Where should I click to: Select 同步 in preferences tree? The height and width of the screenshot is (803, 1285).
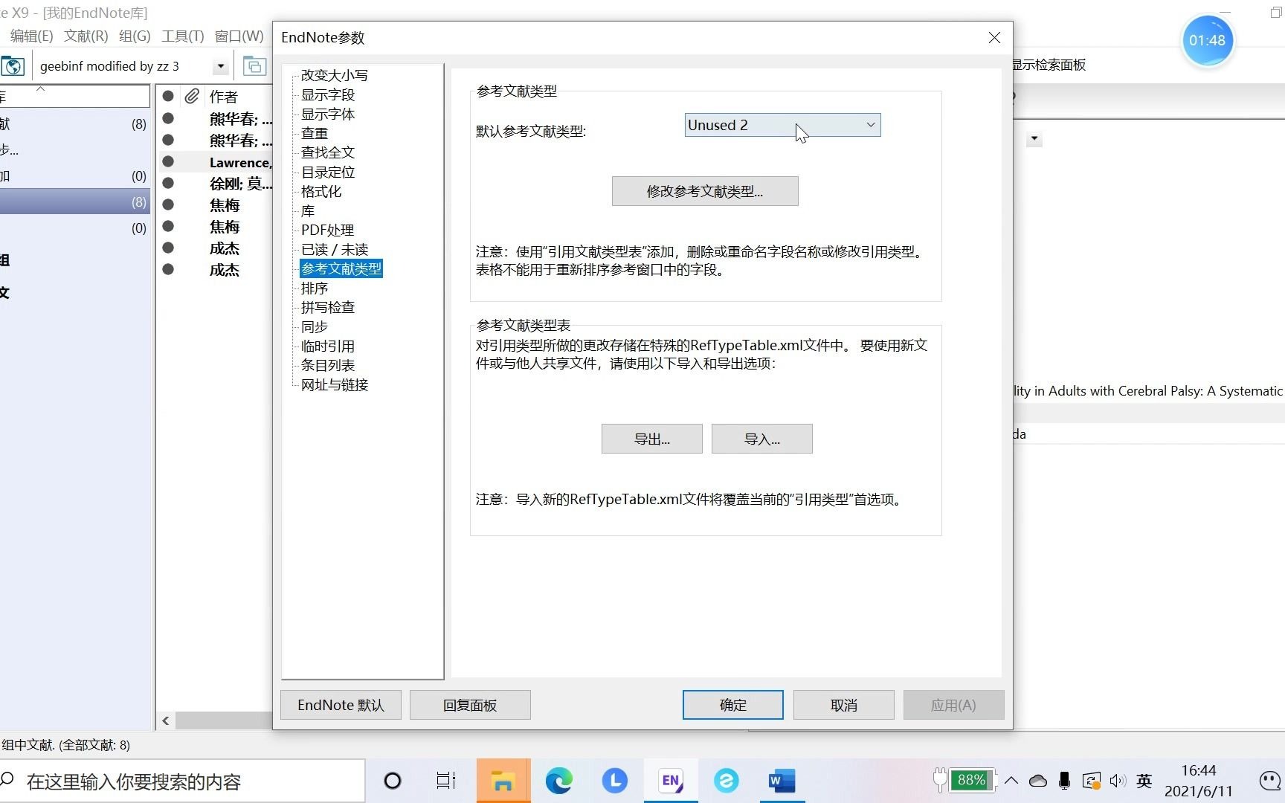(x=315, y=326)
